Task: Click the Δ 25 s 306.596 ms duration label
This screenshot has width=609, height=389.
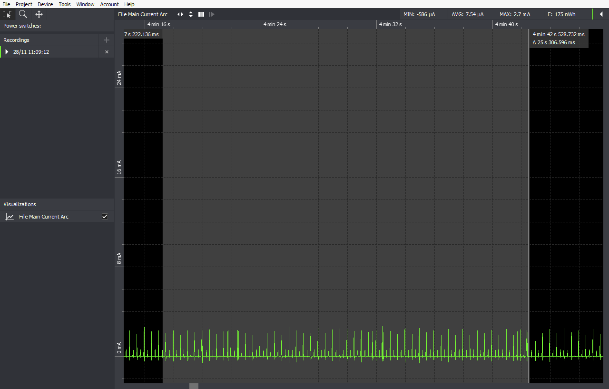Action: tap(554, 42)
